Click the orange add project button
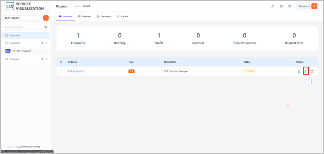Viewport: 324px width, 154px height. (46, 18)
